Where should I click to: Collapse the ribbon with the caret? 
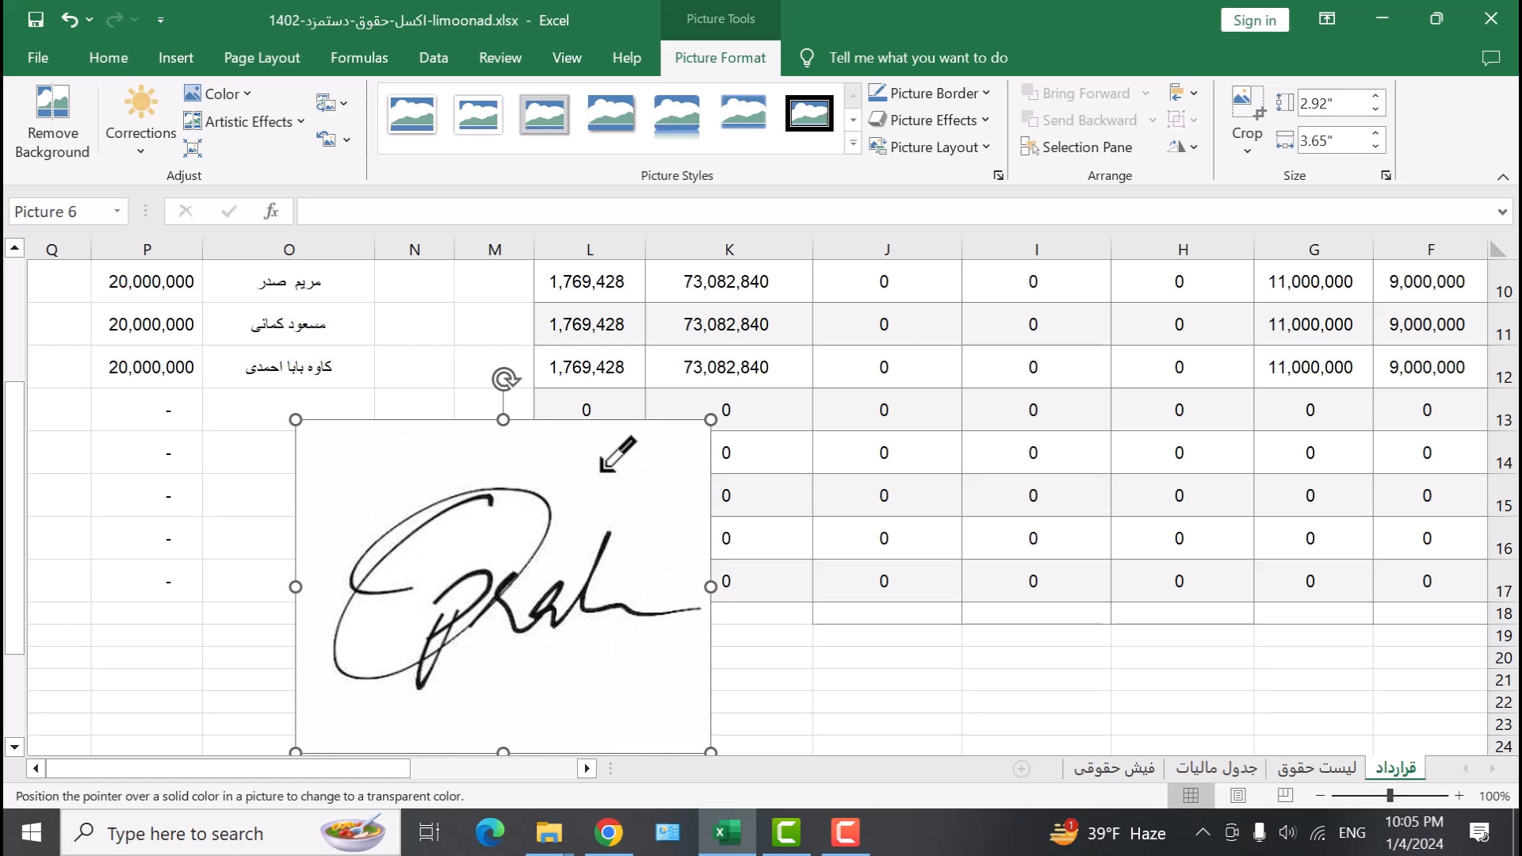[1503, 177]
